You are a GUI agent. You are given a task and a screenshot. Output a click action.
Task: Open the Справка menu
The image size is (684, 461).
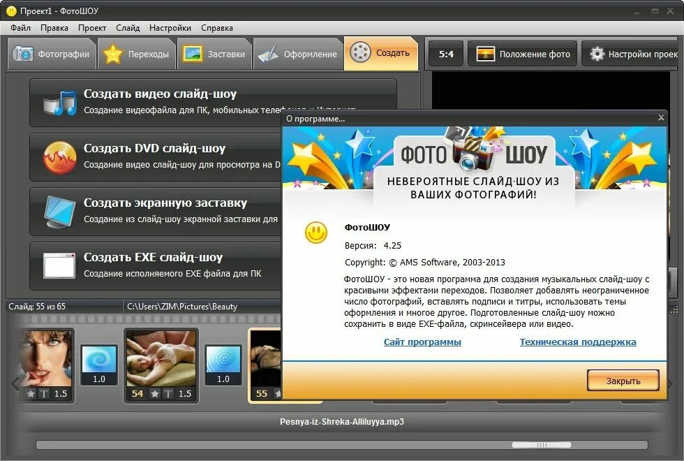coord(217,28)
